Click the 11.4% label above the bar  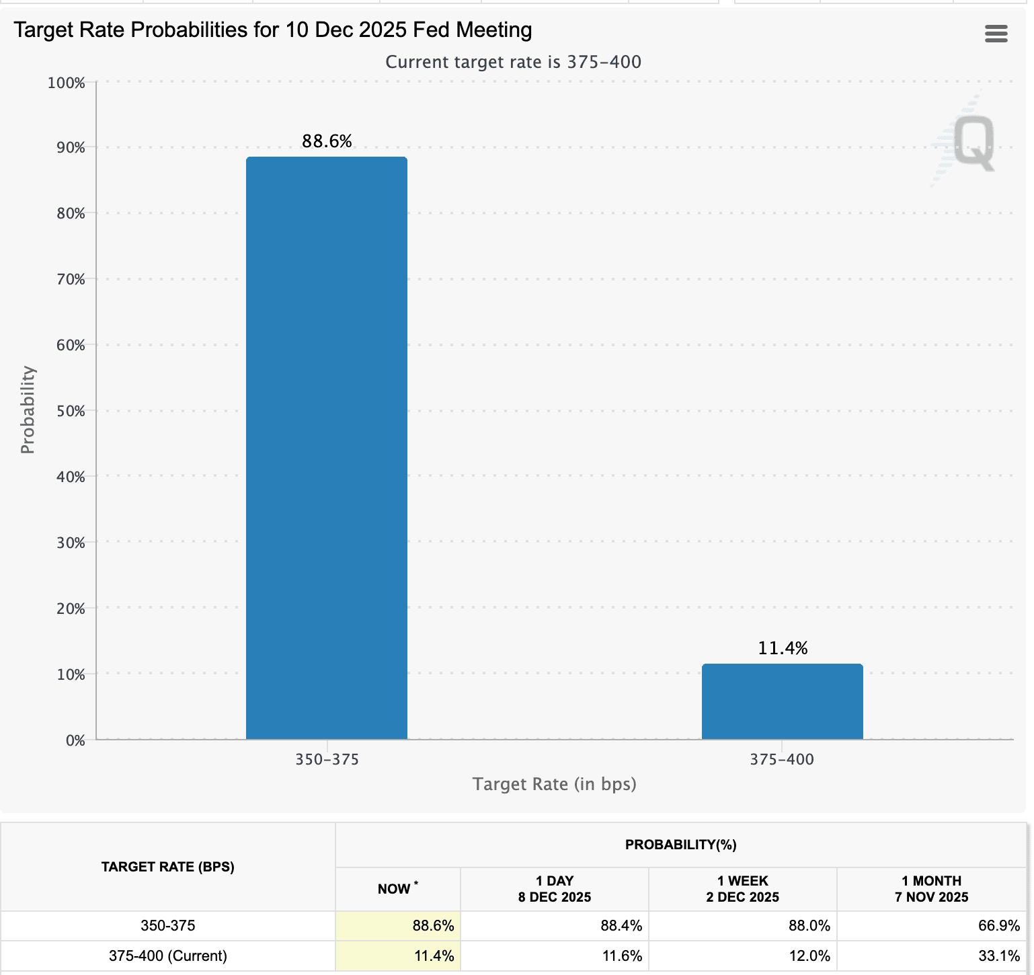pyautogui.click(x=783, y=648)
